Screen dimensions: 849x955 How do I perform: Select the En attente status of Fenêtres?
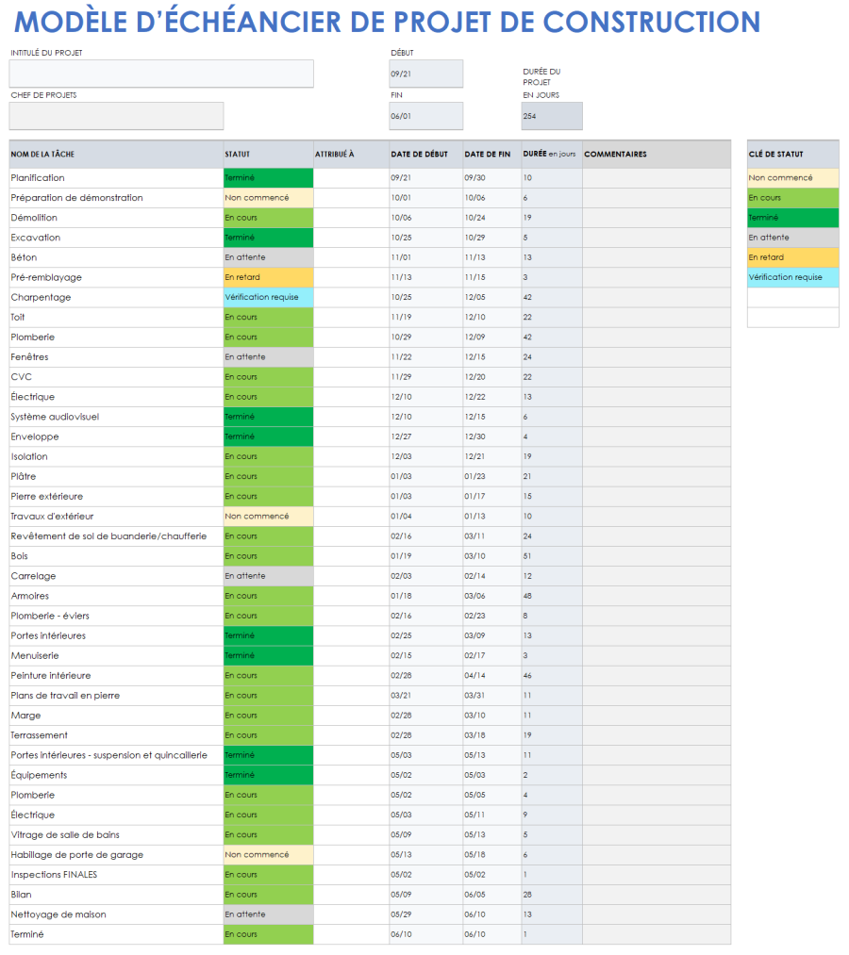(267, 356)
